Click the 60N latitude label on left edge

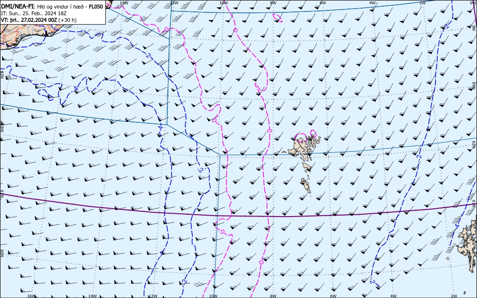click(2, 253)
